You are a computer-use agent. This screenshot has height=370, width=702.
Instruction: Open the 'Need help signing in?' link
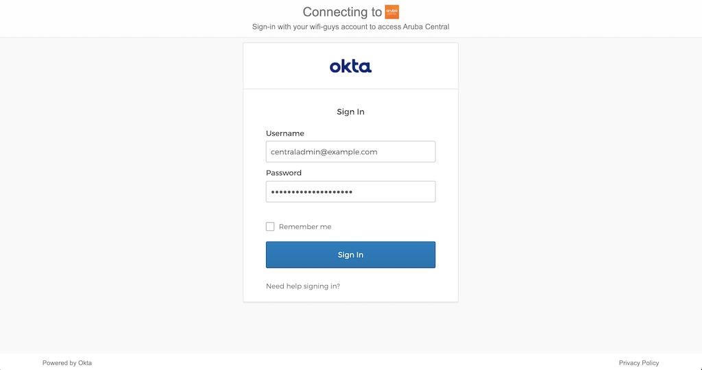(303, 286)
